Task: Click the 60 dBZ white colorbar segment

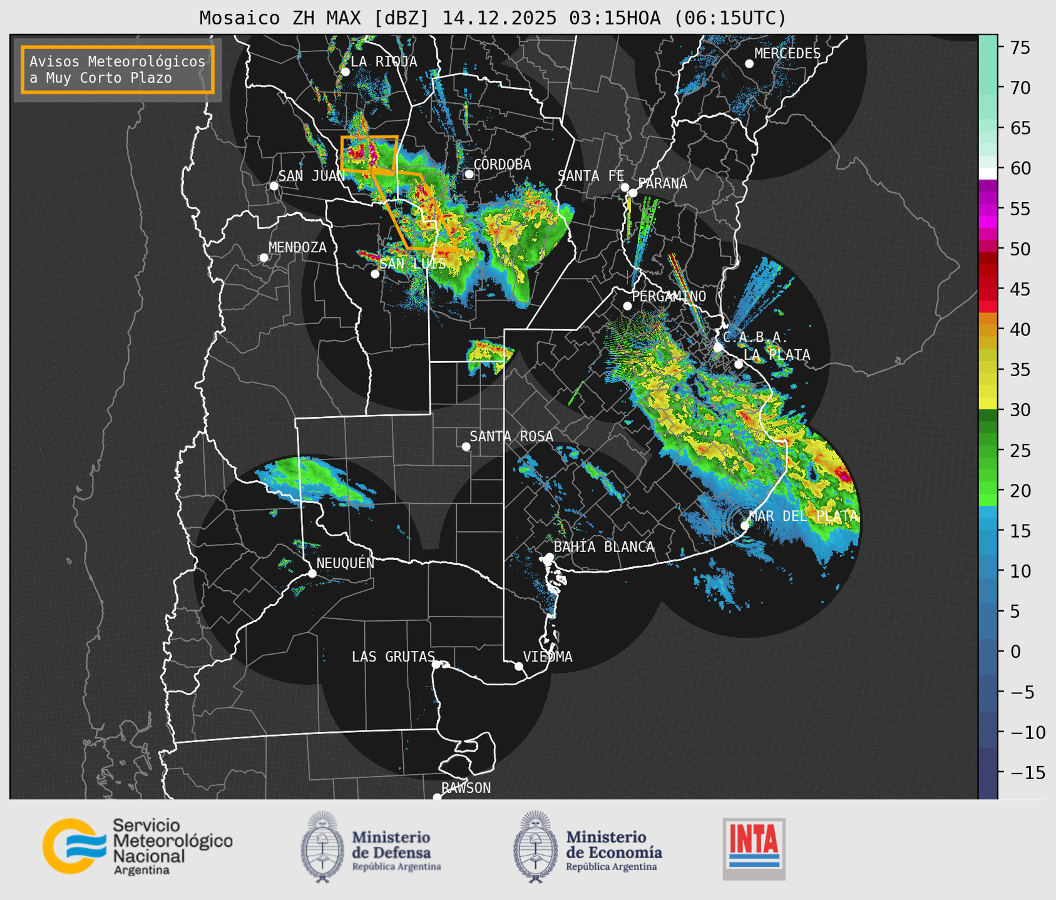Action: (x=988, y=173)
